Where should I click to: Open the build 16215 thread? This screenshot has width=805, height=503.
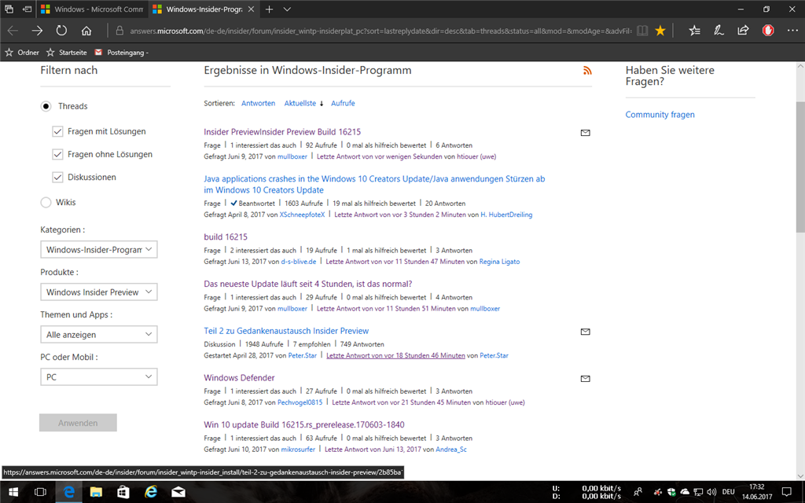[x=226, y=237]
